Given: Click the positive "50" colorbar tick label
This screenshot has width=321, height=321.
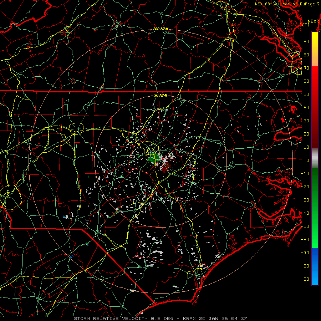Looking at the screenshot, I should pyautogui.click(x=306, y=95).
